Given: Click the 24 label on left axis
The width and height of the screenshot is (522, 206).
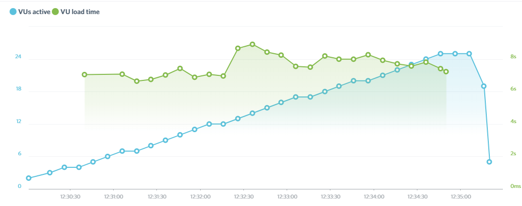Looking at the screenshot, I should pyautogui.click(x=18, y=57).
